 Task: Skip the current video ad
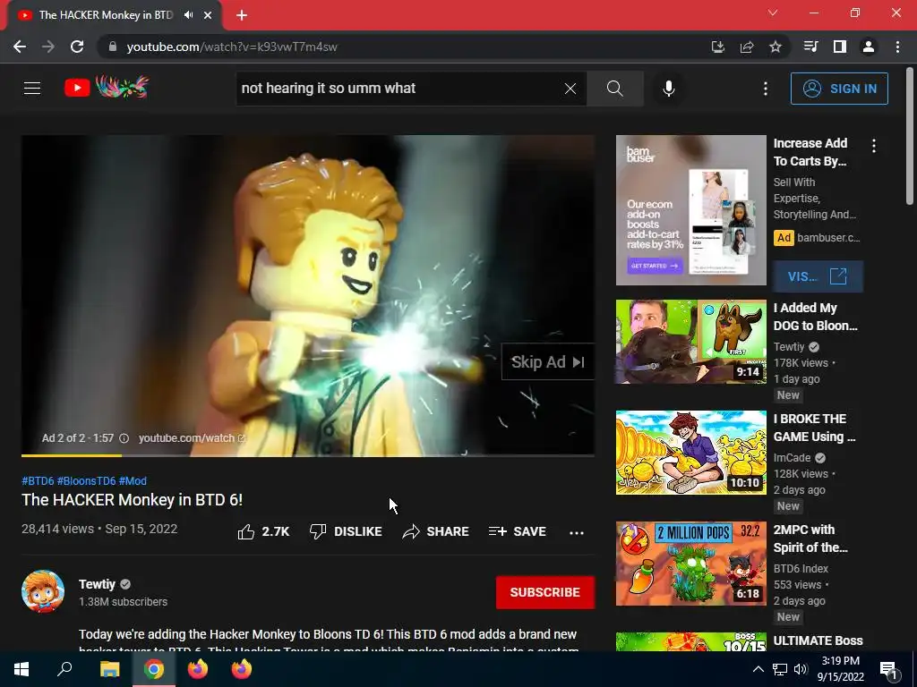(x=547, y=361)
